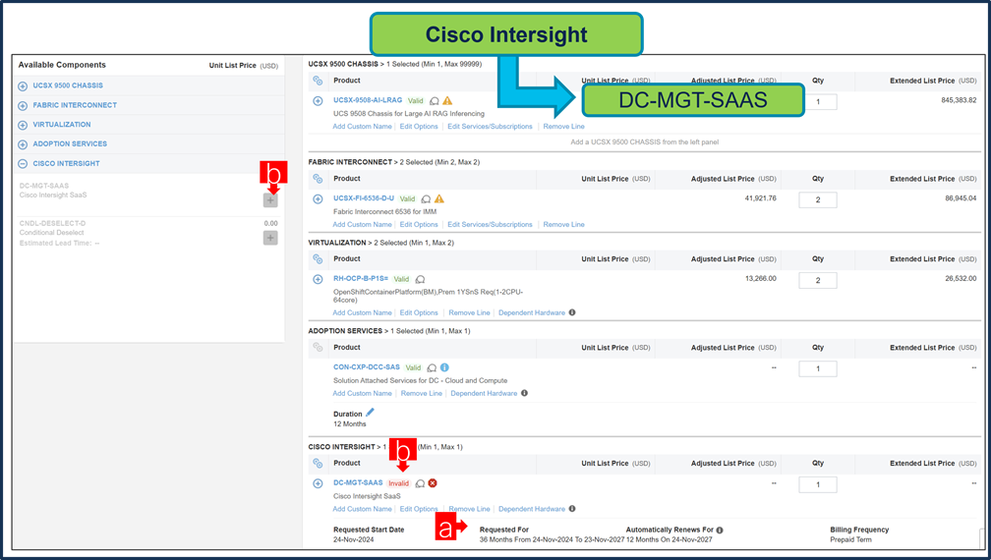991x560 pixels.
Task: Expand VIRTUALIZATION component group
Action: (23, 125)
